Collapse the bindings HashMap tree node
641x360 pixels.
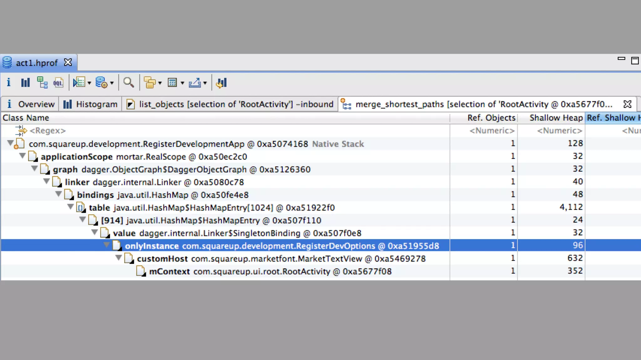pos(59,194)
